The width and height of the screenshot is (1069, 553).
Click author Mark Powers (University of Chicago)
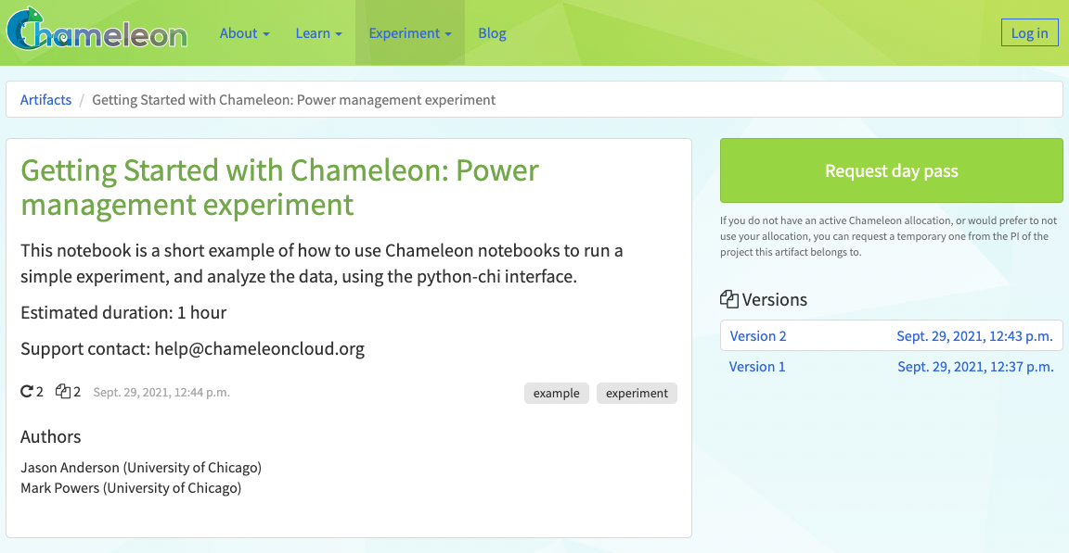(131, 488)
